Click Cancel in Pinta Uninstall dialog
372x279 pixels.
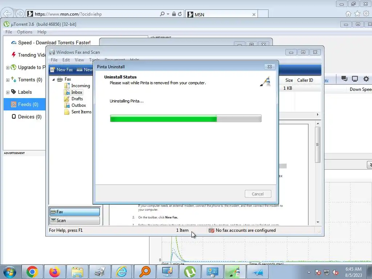coord(258,194)
